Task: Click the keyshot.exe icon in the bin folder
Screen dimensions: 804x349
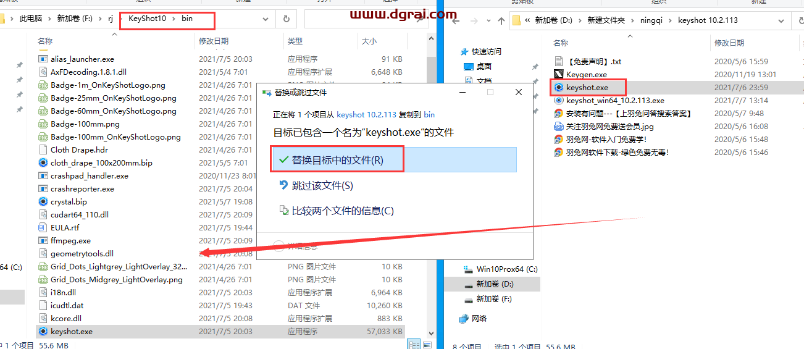Action: coord(43,332)
